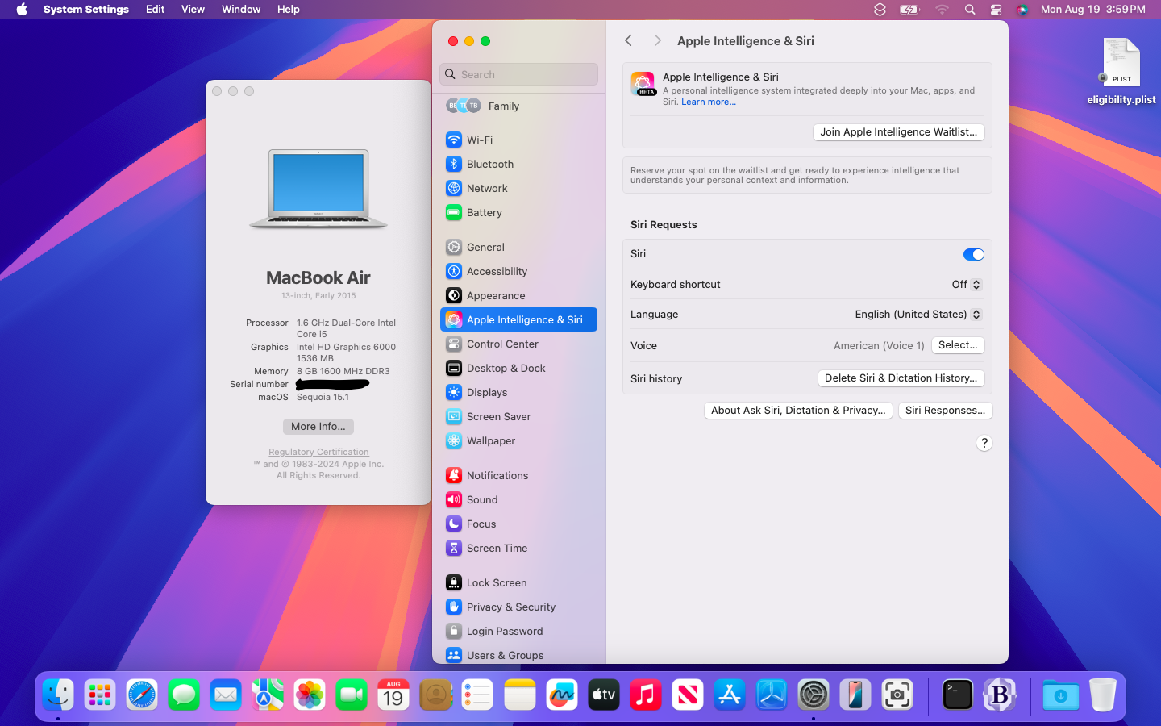Select Bluetooth in the sidebar
The image size is (1161, 726).
(489, 164)
